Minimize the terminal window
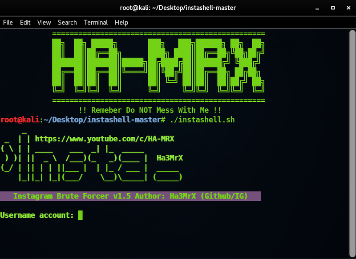 [x=317, y=8]
